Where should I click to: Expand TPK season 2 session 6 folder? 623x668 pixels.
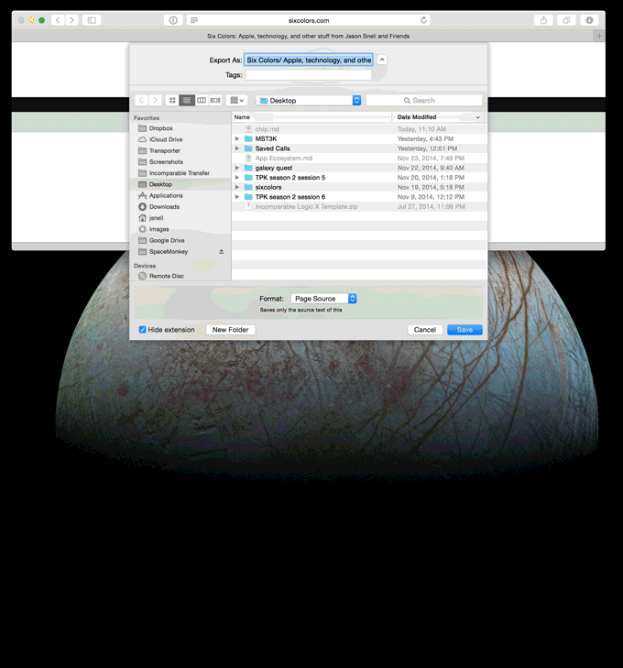coord(237,197)
